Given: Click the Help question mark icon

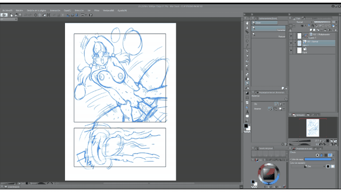Looking at the screenshot, I should (91, 15).
